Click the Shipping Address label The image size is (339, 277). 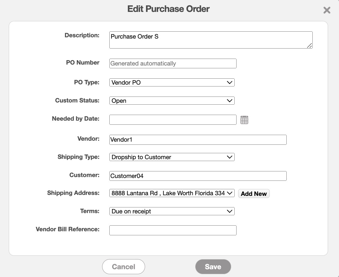point(73,193)
